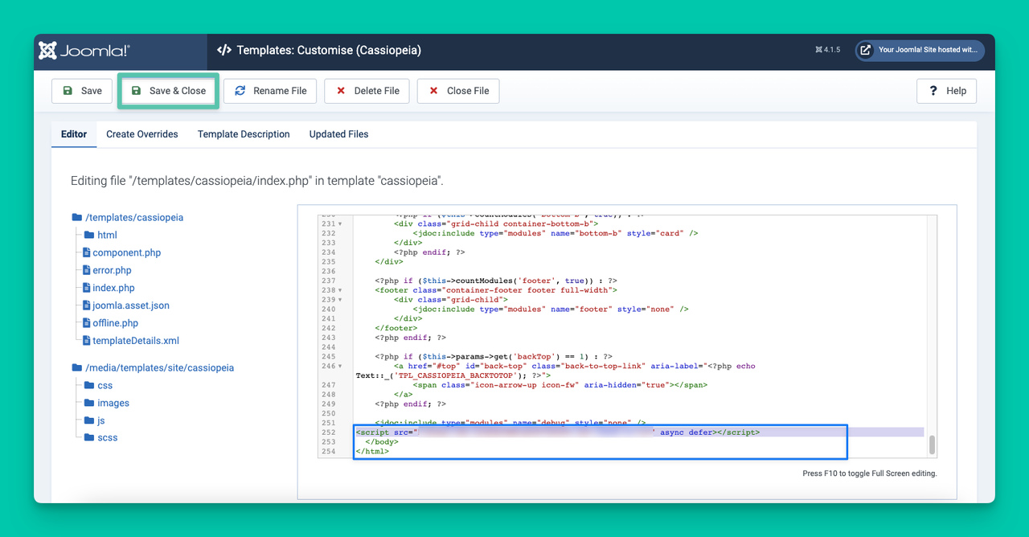Click the Save button
1029x537 pixels.
[x=82, y=91]
